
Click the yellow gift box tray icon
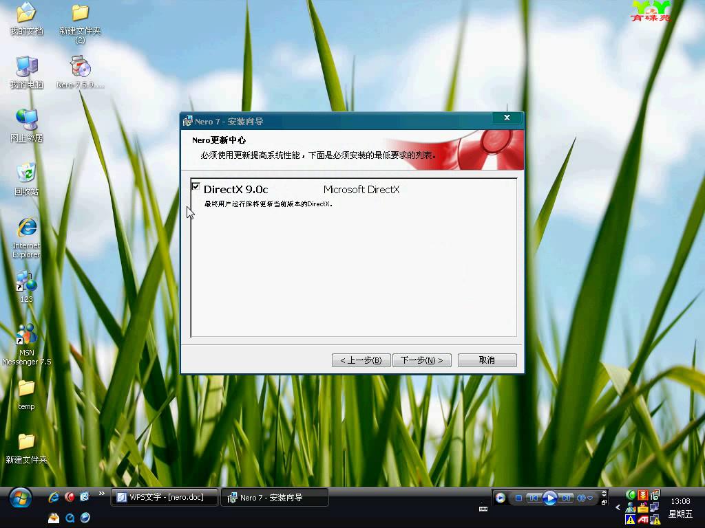tap(643, 507)
